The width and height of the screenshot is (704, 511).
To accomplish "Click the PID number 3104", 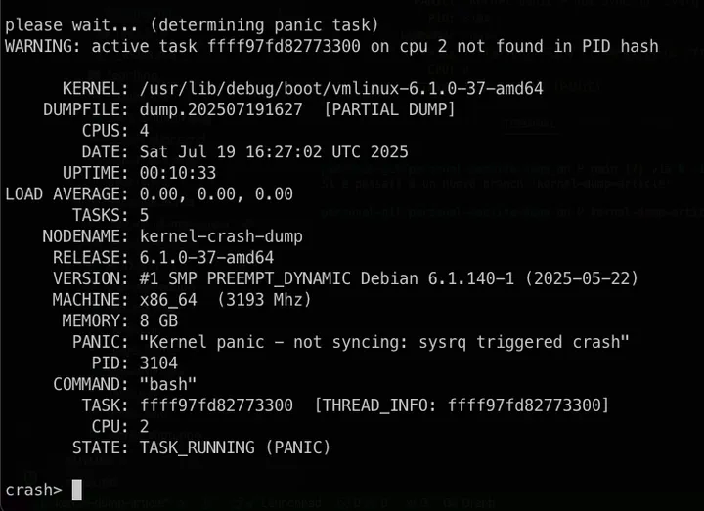I will click(x=159, y=363).
